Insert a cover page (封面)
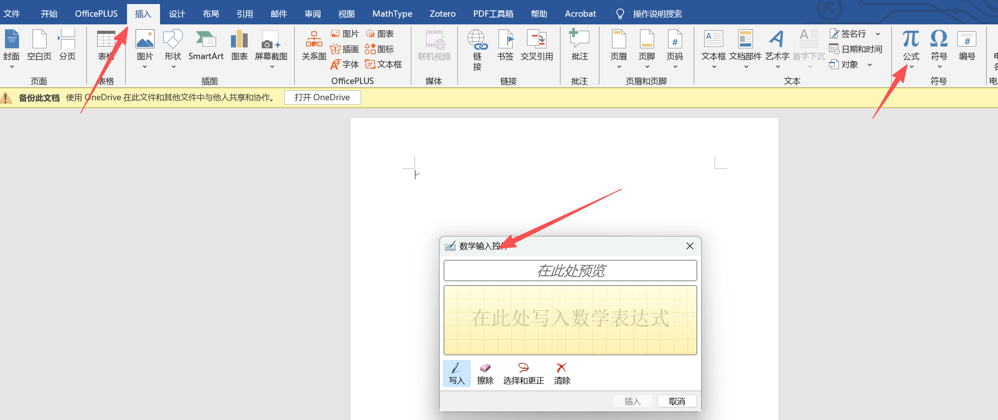998x420 pixels. (x=12, y=45)
